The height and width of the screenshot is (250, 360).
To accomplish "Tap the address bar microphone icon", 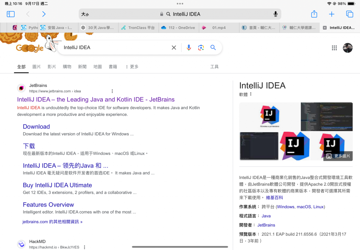I will [x=276, y=14].
